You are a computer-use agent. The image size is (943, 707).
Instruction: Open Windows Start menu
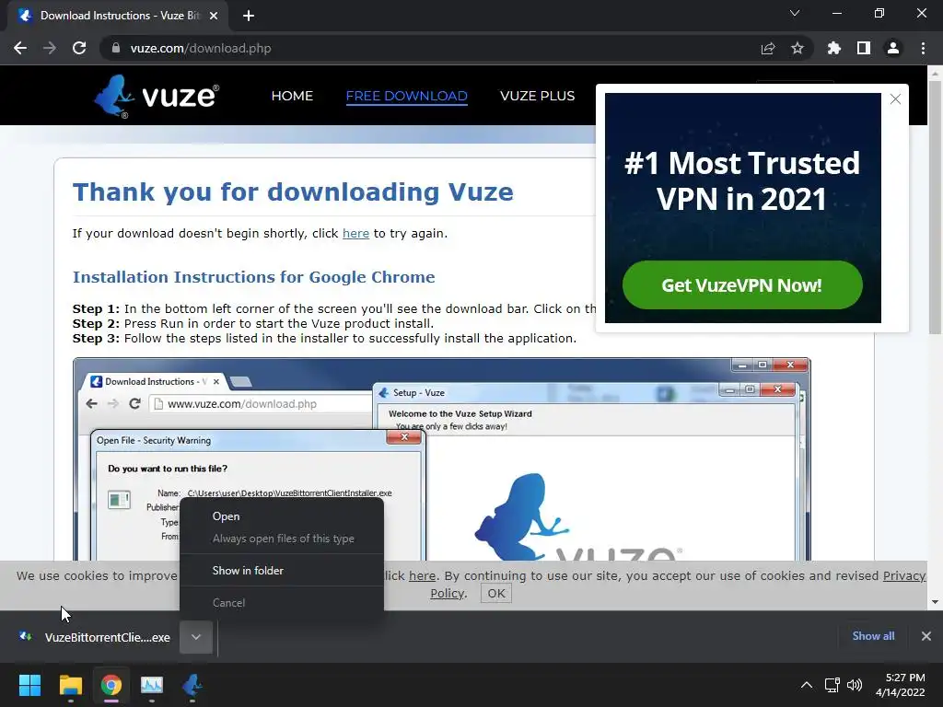click(29, 685)
